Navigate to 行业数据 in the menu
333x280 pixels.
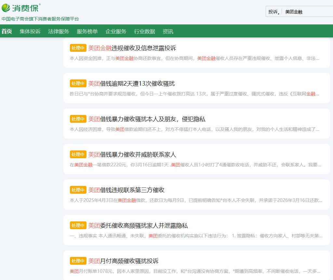[144, 32]
